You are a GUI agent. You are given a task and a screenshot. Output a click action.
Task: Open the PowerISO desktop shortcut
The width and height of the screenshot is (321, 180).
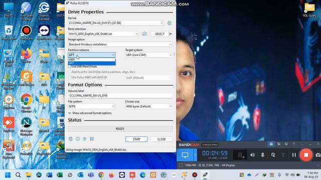coord(26,148)
